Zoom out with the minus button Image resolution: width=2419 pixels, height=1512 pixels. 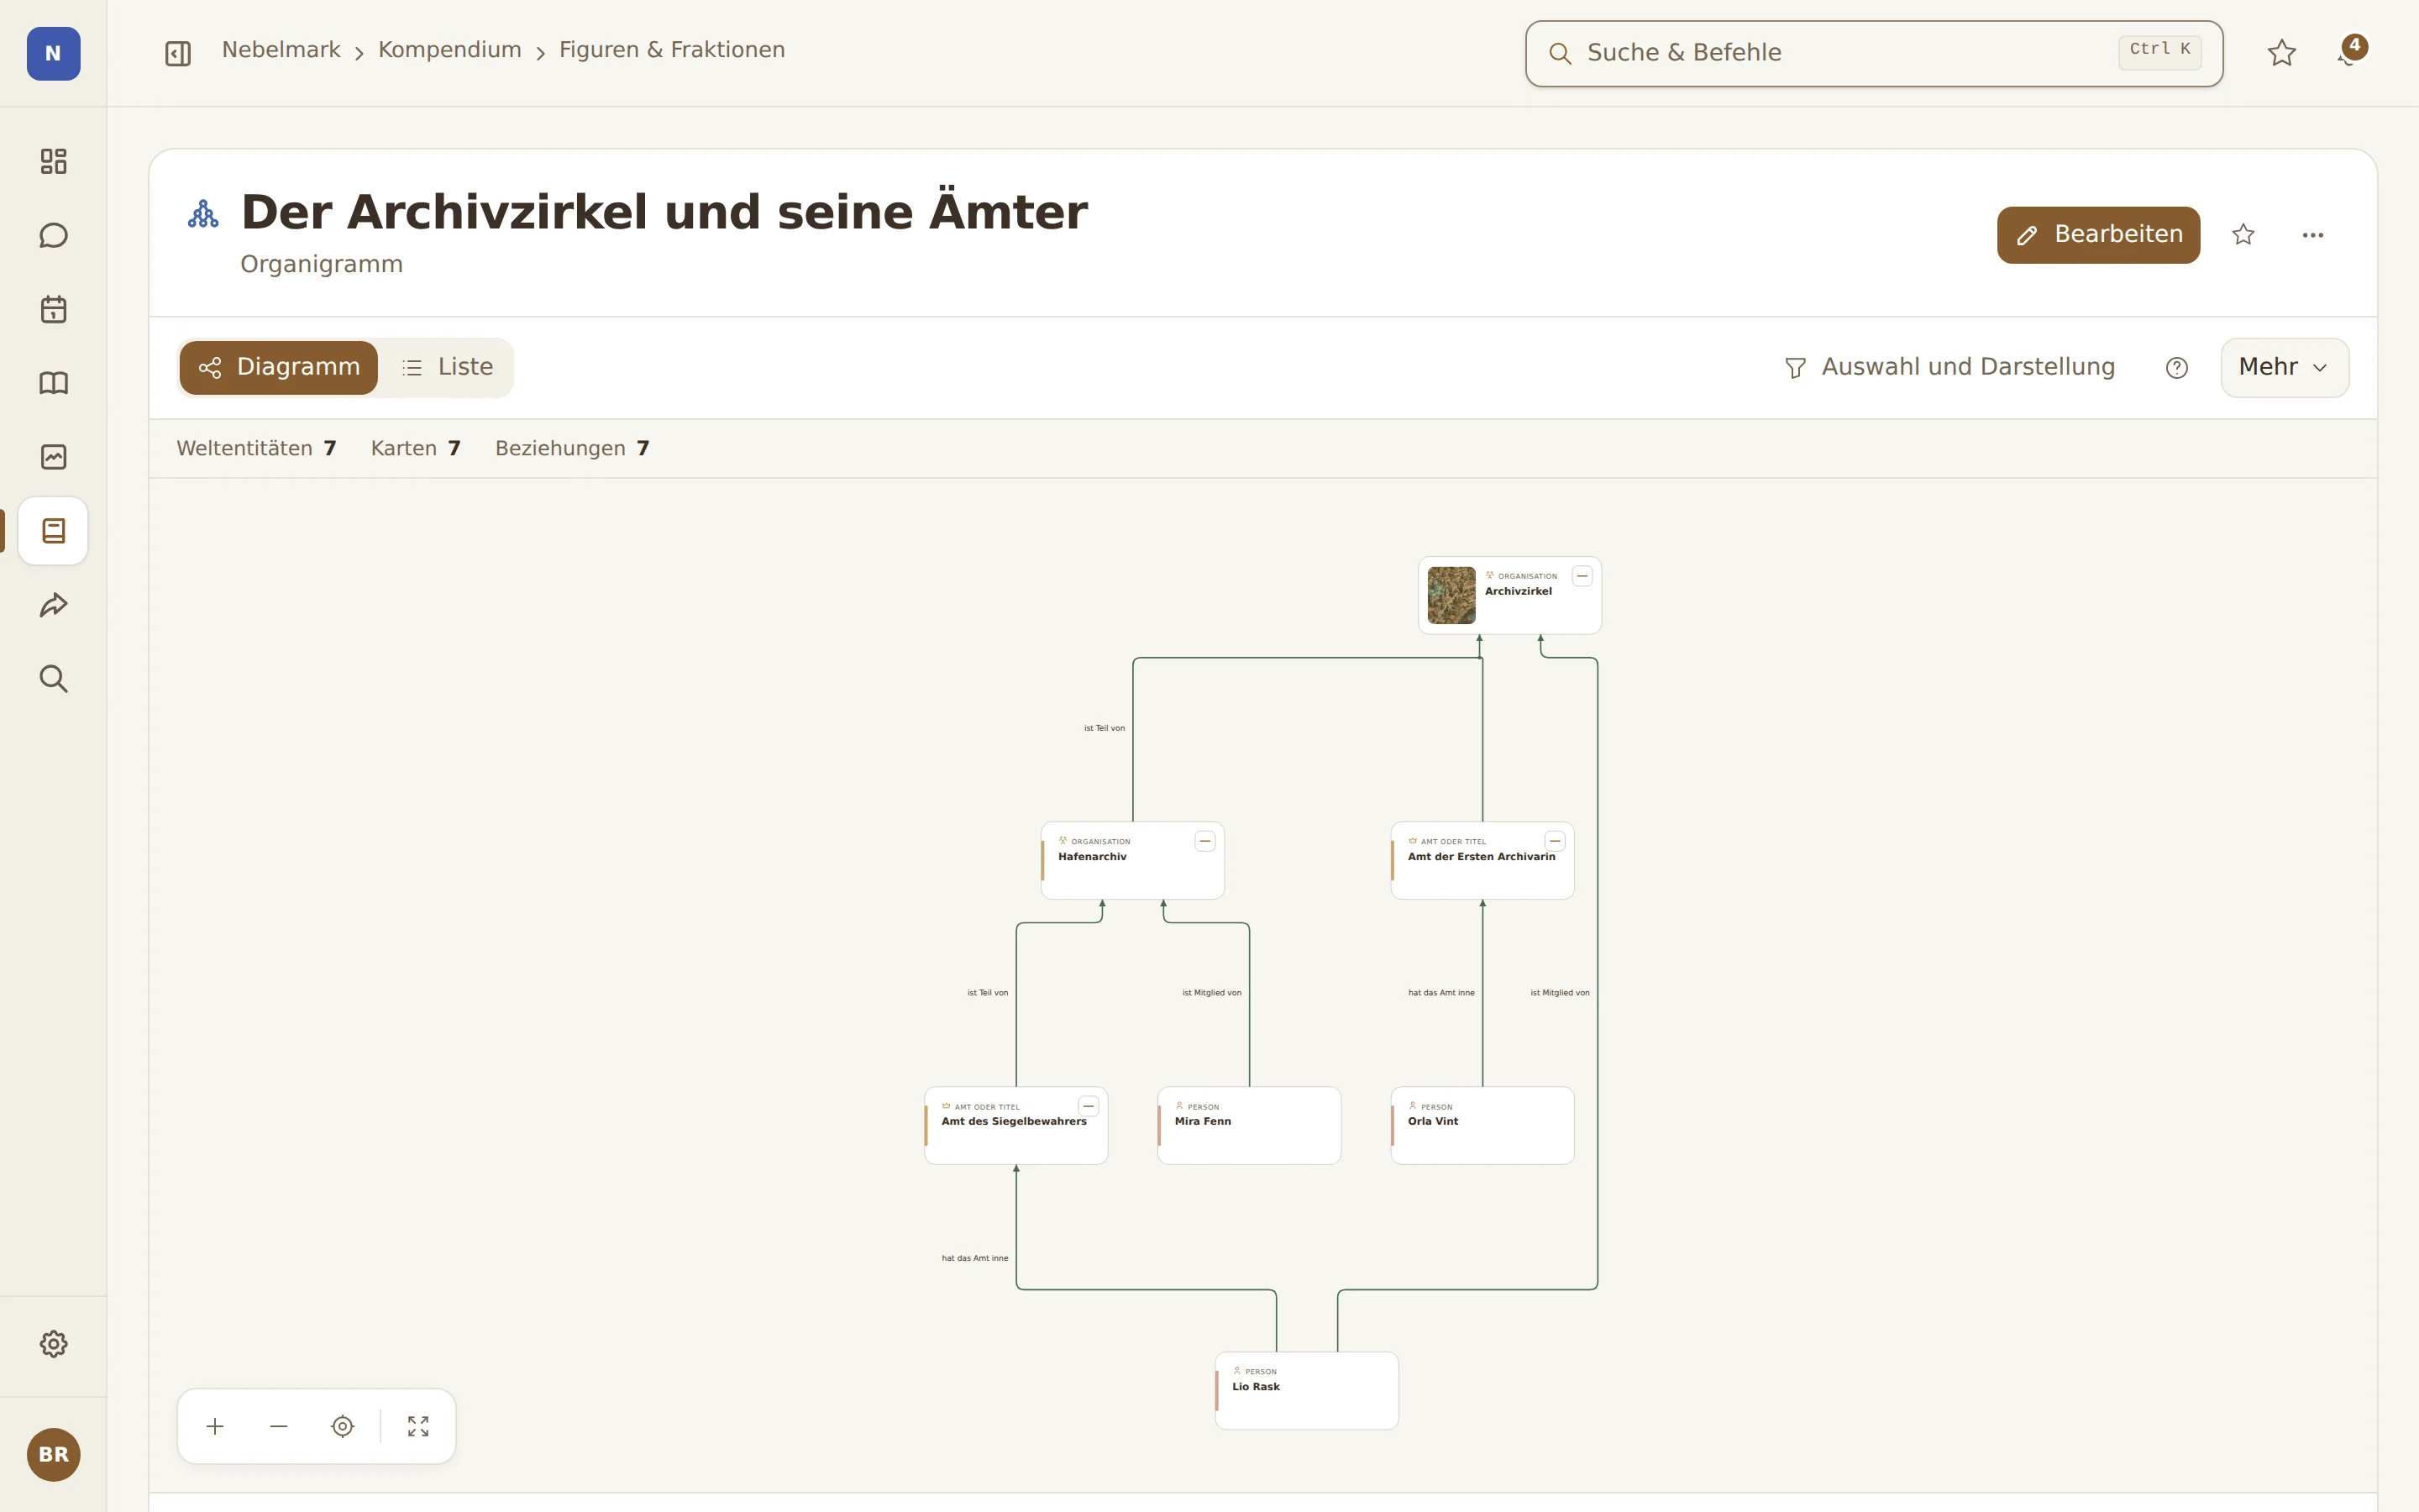click(279, 1426)
